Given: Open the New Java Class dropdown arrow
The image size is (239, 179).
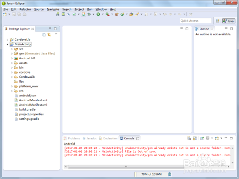Looking at the screenshot, I should (x=127, y=14).
